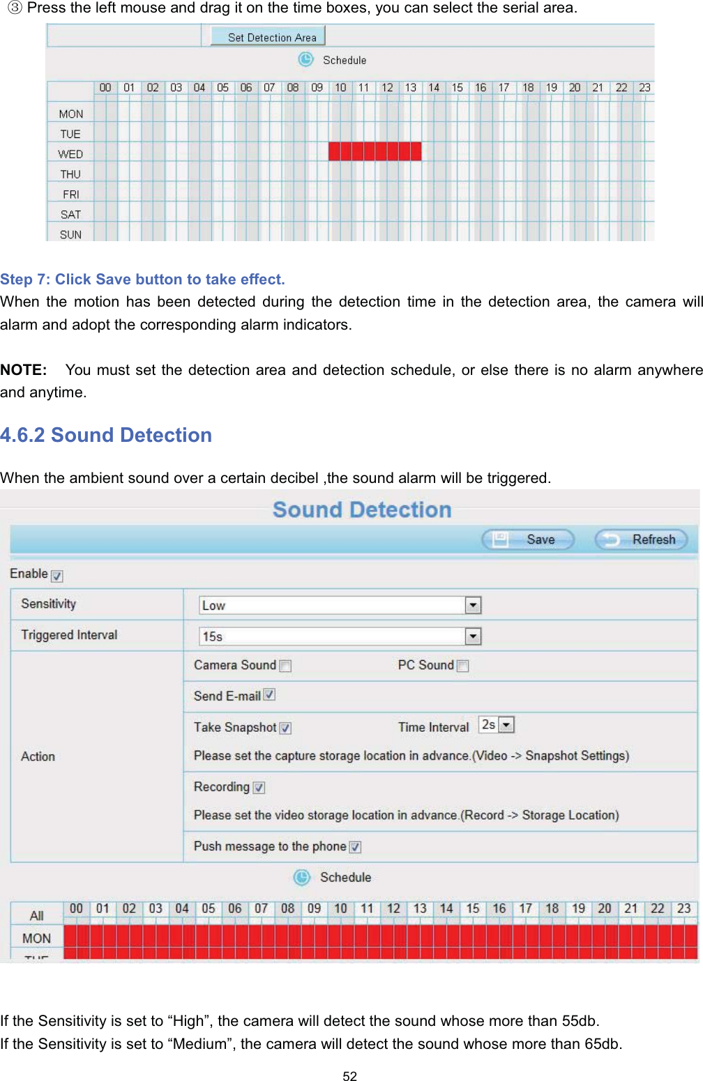Check the PC Sound checkbox

click(462, 666)
